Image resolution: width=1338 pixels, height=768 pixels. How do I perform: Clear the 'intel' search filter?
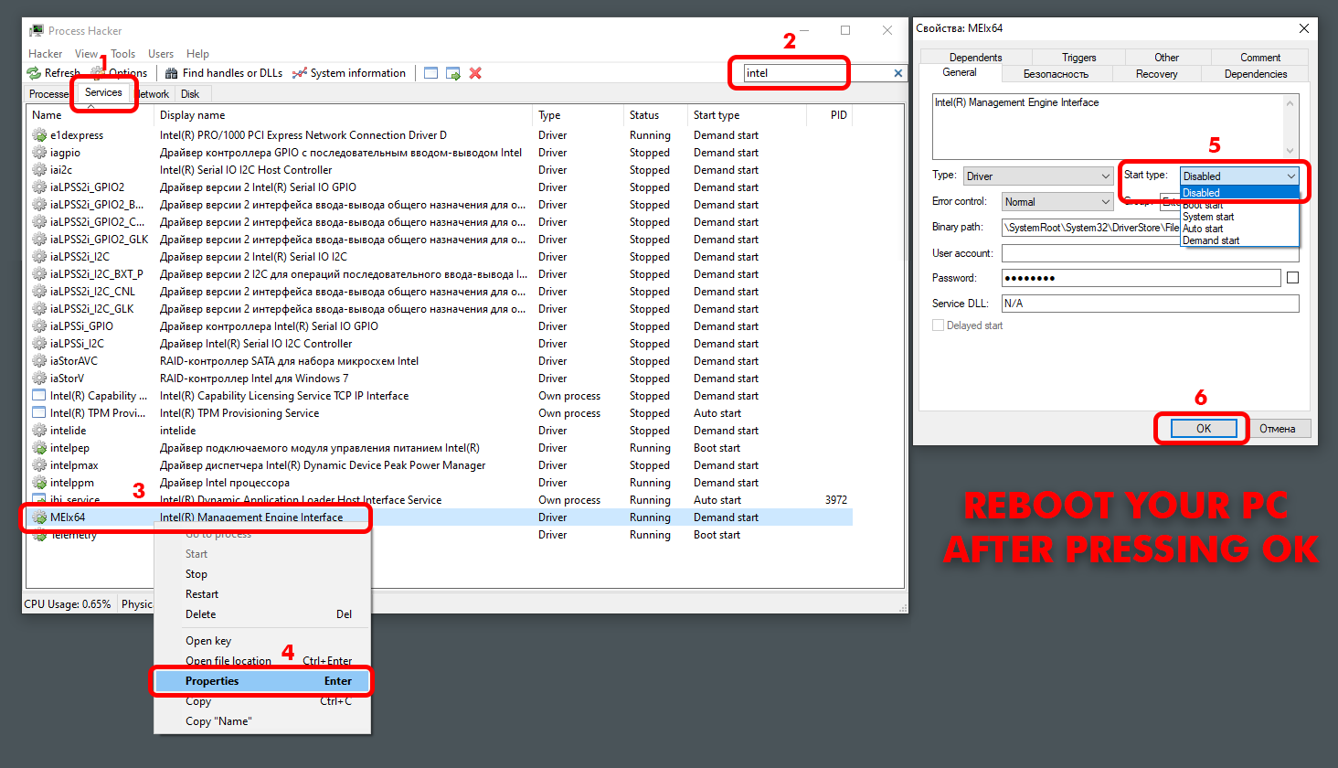[897, 73]
